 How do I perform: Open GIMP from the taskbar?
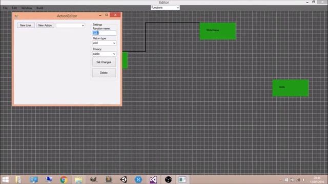[x=93, y=179]
